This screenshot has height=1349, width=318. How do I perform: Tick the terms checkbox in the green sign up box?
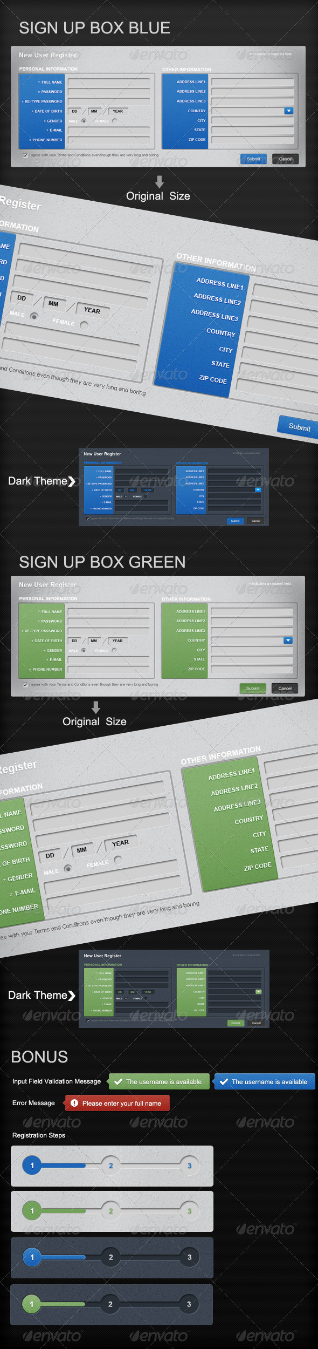(x=25, y=684)
